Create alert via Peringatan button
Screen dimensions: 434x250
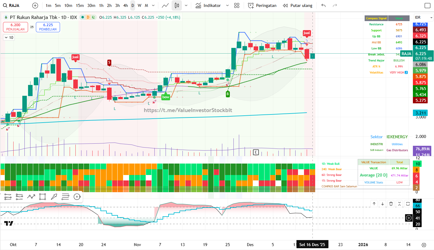pyautogui.click(x=262, y=5)
